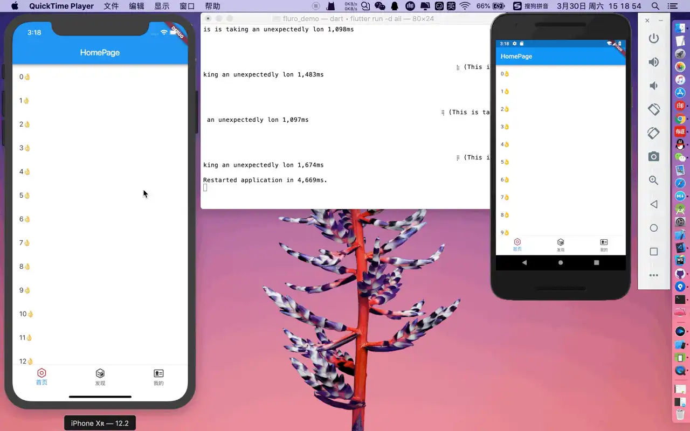Minimize the Android emulator toolbar panel
This screenshot has width=690, height=431.
click(661, 20)
